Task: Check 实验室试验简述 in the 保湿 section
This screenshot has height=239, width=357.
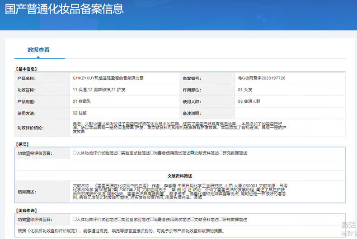Action: point(120,153)
